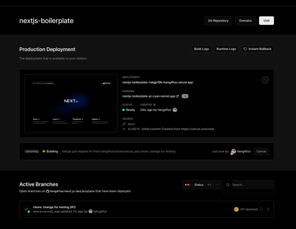Click the branch icon on chore/vercel_exp row
The image size is (296, 229).
pyautogui.click(x=26, y=209)
